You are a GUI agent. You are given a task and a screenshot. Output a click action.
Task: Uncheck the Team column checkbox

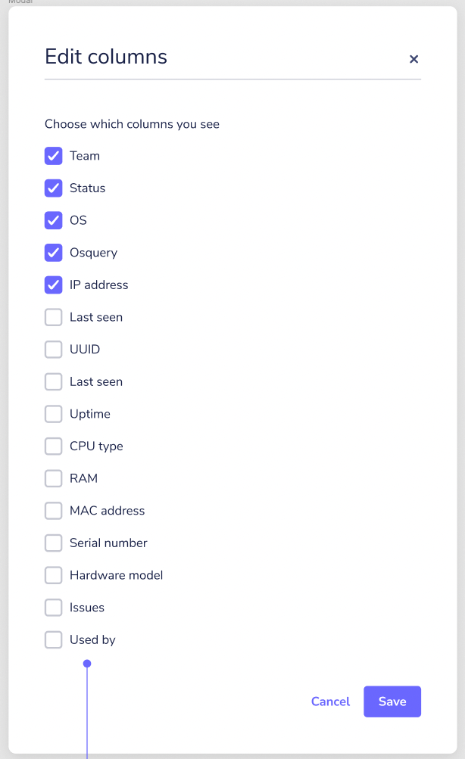pyautogui.click(x=53, y=156)
